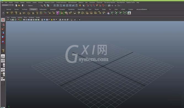Open the Geometry Cache menu
The image size is (184, 108).
(x=49, y=2)
